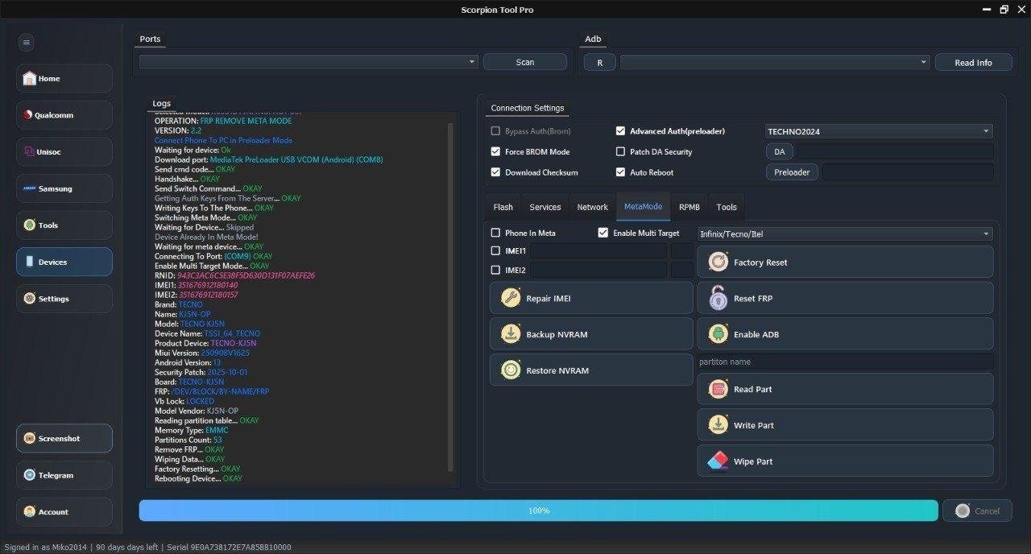The height and width of the screenshot is (554, 1031).
Task: Click the Preloader path input field
Action: tap(908, 172)
